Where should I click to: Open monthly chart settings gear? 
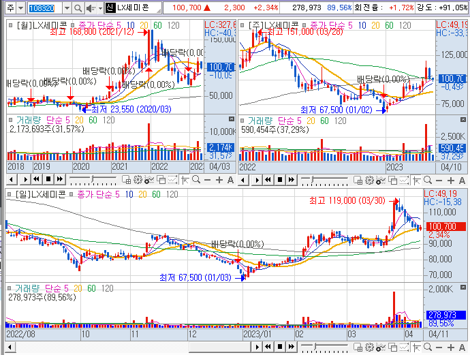[138, 180]
